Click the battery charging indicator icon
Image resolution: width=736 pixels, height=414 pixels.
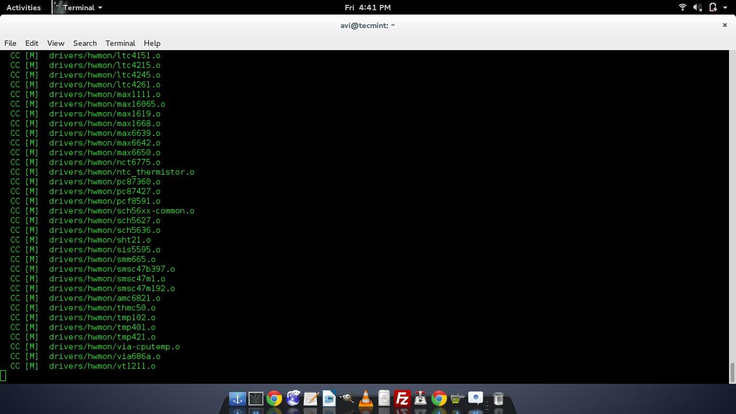pyautogui.click(x=713, y=8)
